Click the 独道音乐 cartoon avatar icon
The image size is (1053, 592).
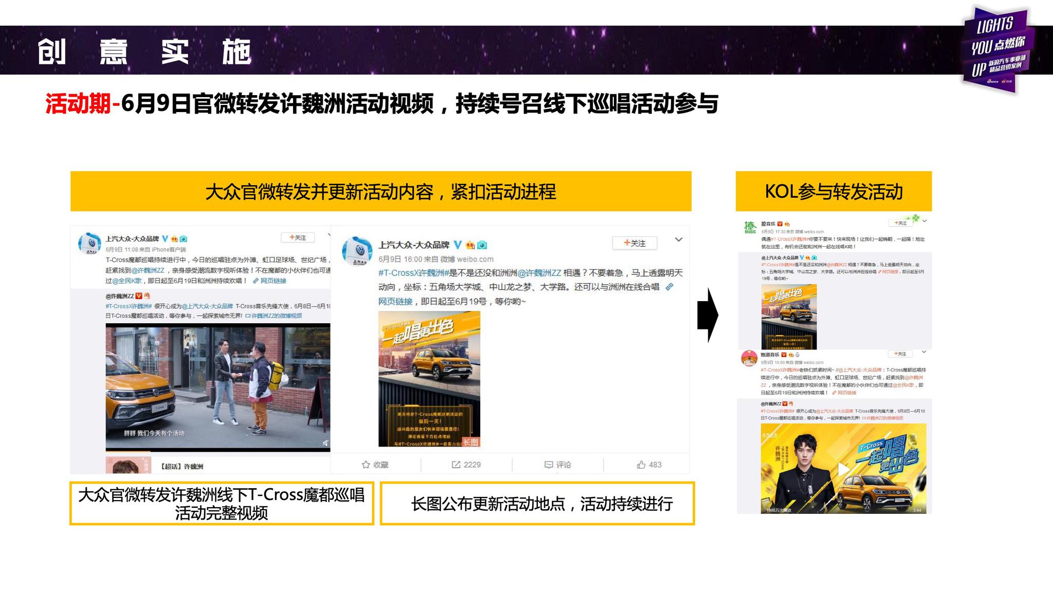[749, 358]
